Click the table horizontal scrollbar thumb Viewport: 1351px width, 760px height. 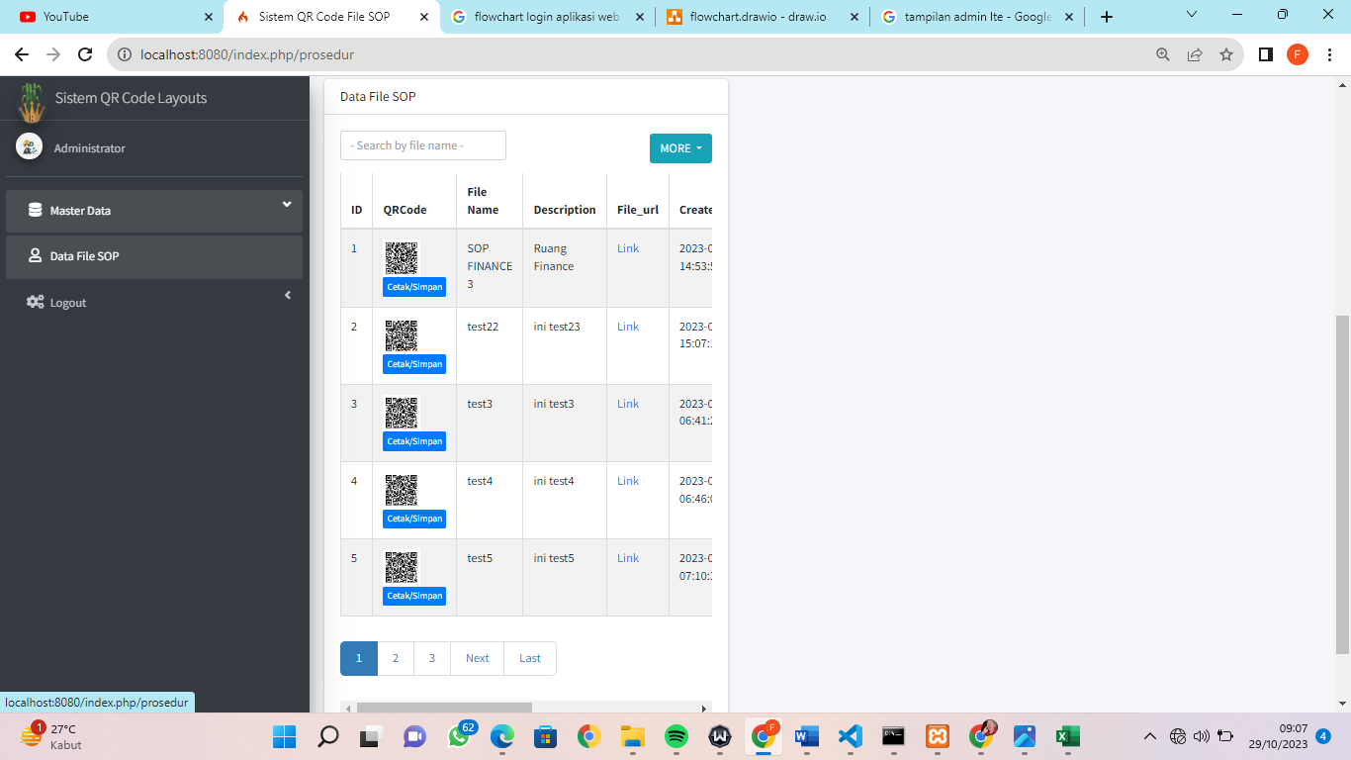(444, 708)
